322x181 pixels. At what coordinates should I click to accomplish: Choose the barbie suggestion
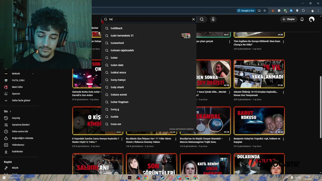pos(149,117)
